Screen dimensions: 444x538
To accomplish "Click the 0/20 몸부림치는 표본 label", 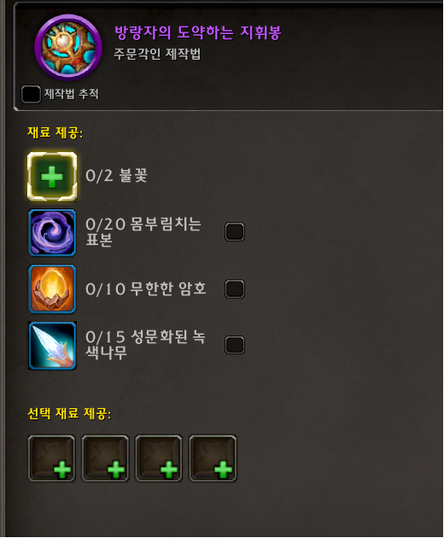I will coord(143,232).
